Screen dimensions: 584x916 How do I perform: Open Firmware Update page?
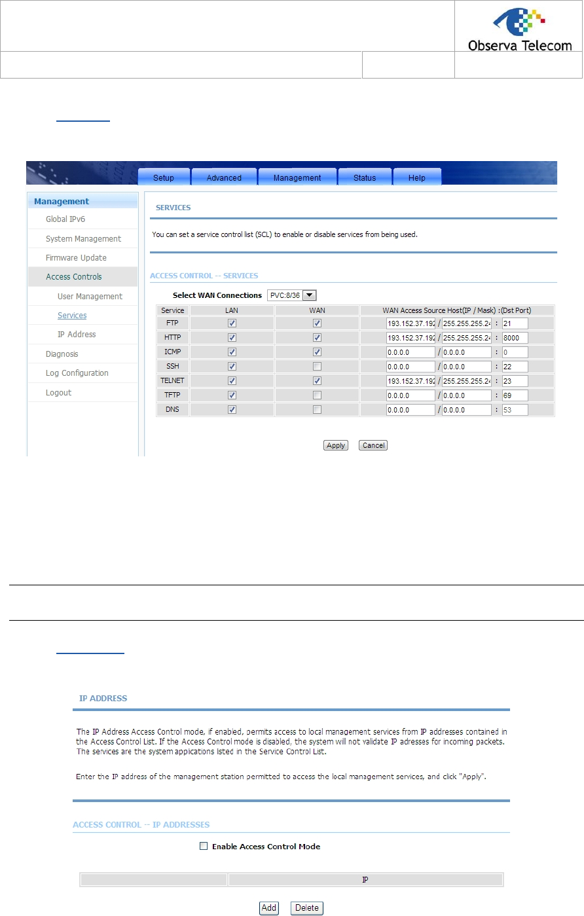(x=76, y=258)
